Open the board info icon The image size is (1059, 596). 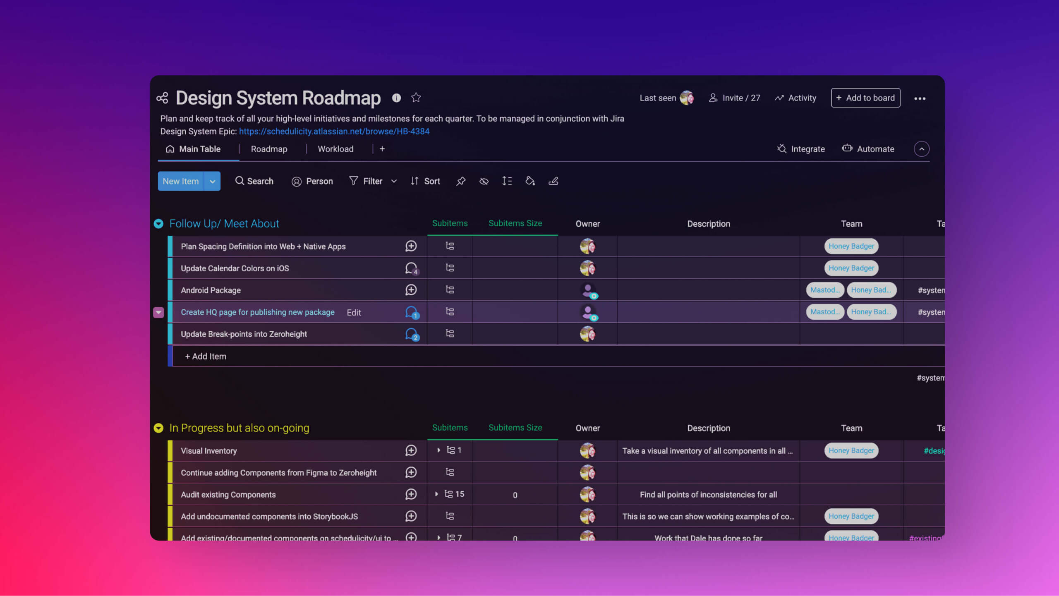tap(396, 98)
